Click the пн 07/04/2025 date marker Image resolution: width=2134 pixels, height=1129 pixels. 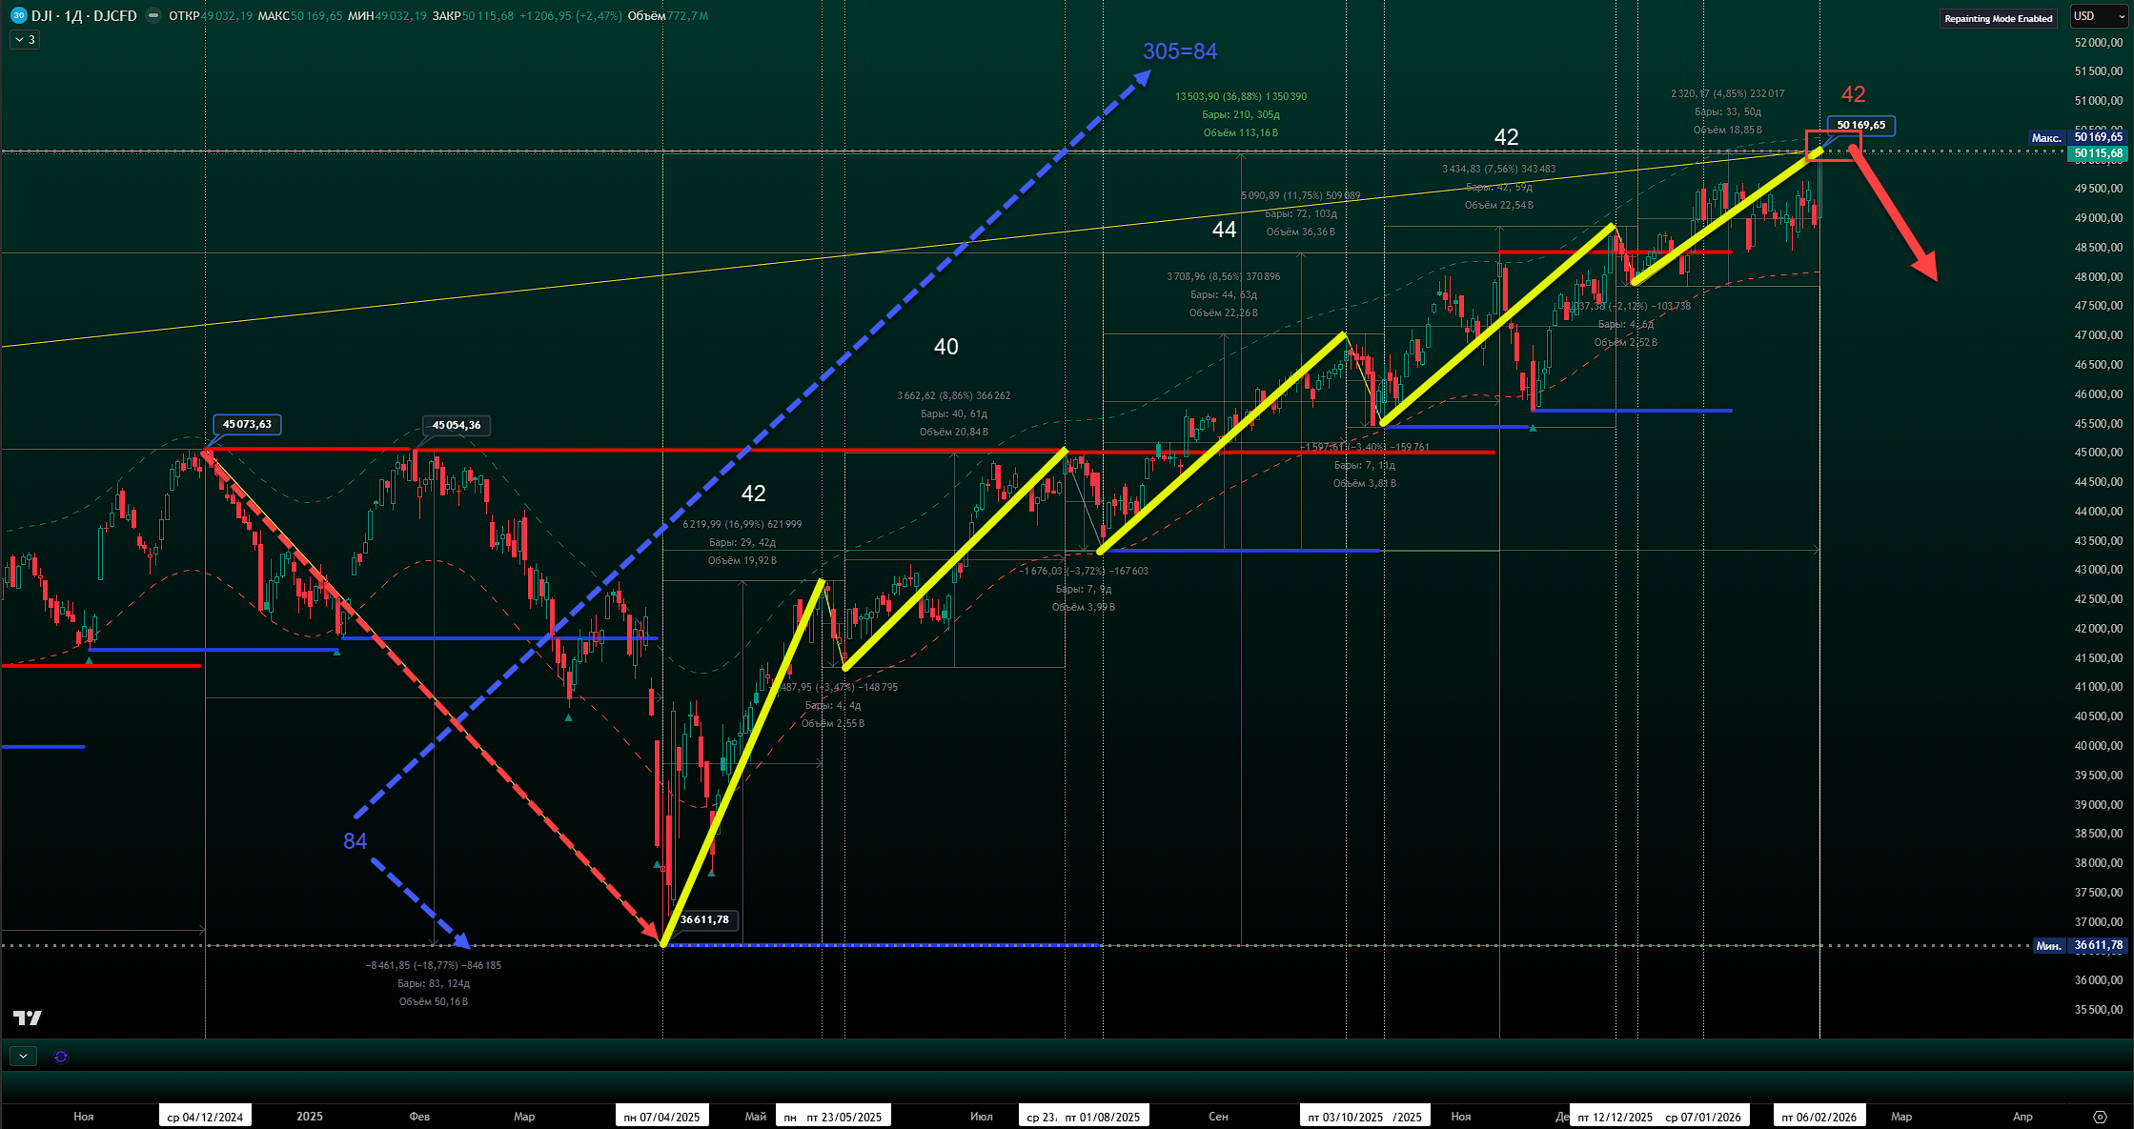[x=662, y=1117]
